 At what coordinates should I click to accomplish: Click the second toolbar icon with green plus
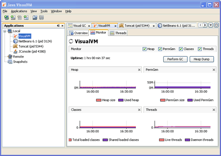pyautogui.click(x=13, y=18)
